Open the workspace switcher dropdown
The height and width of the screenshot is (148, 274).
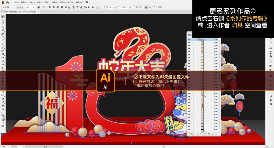88,2
